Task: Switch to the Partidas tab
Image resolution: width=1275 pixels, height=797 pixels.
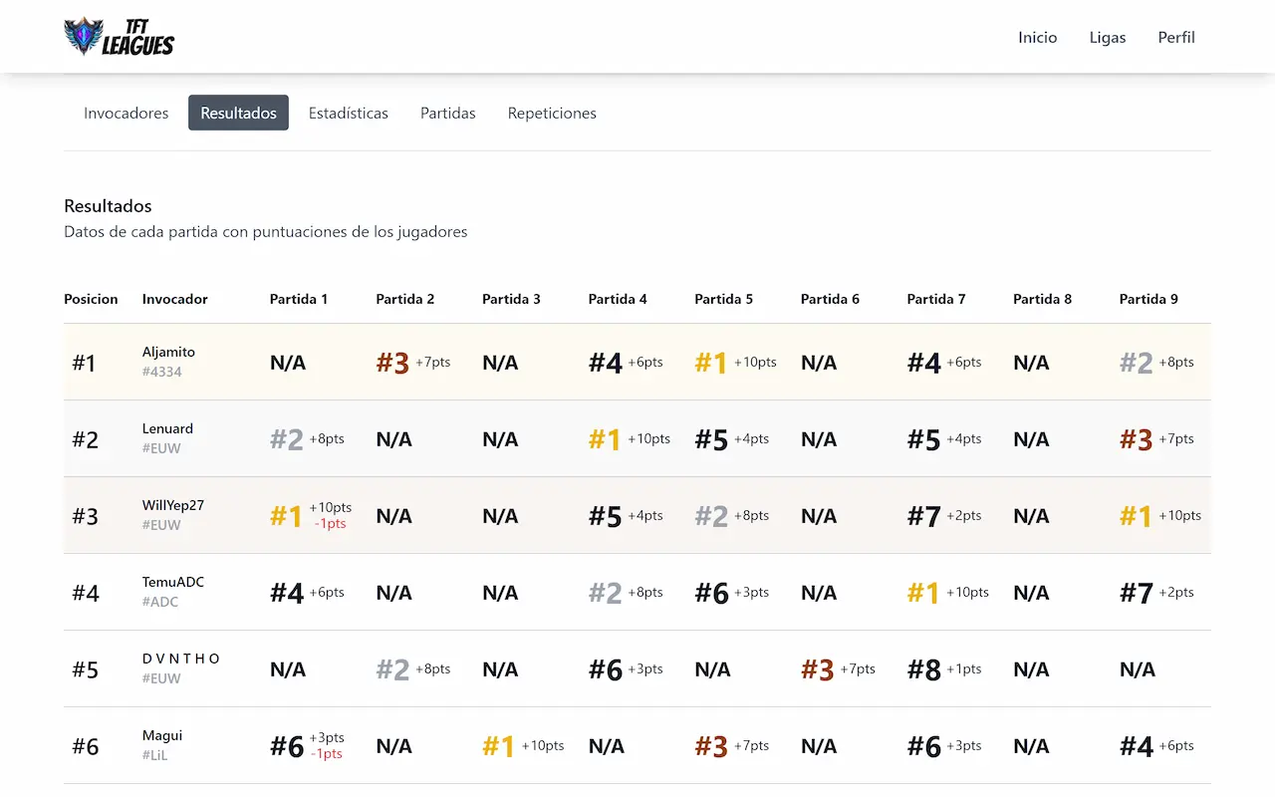Action: [447, 113]
